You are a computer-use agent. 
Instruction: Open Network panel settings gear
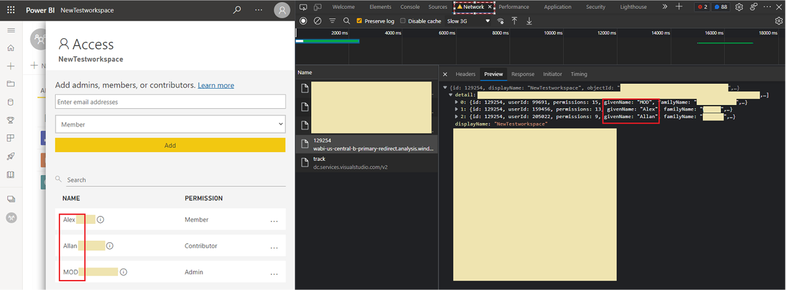[x=779, y=21]
